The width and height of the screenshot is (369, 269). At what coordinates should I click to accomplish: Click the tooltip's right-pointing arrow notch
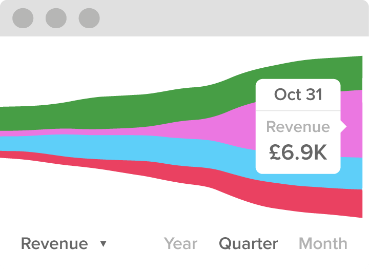[343, 127]
